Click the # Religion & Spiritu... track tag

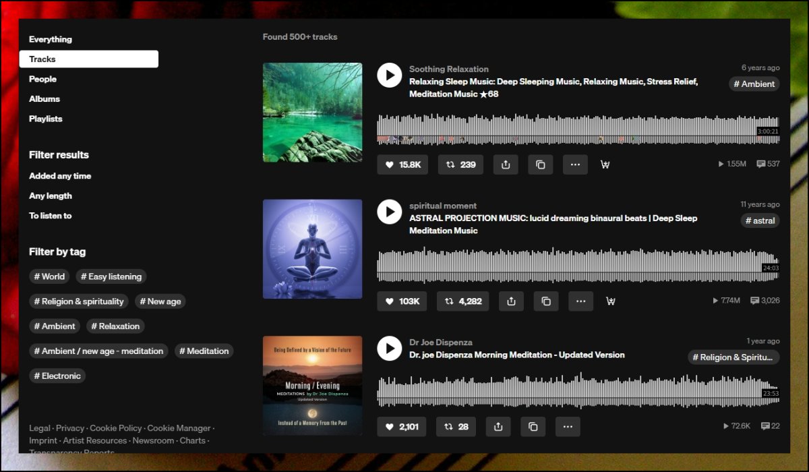[734, 357]
